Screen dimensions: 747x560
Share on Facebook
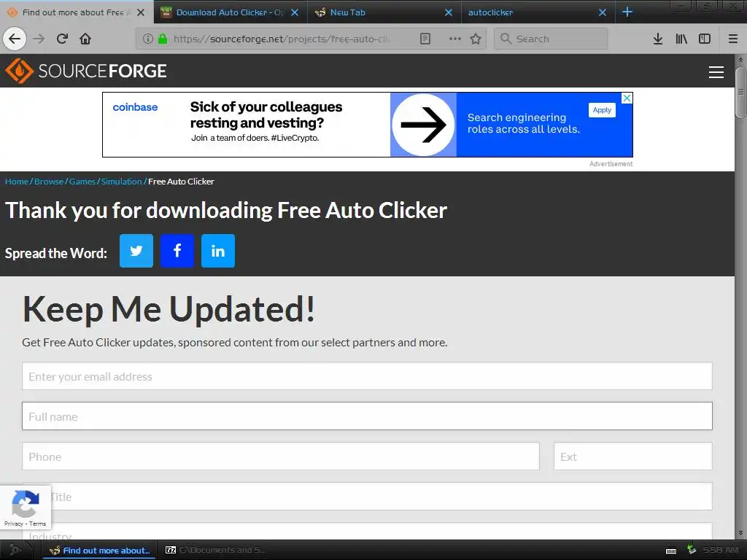(177, 251)
